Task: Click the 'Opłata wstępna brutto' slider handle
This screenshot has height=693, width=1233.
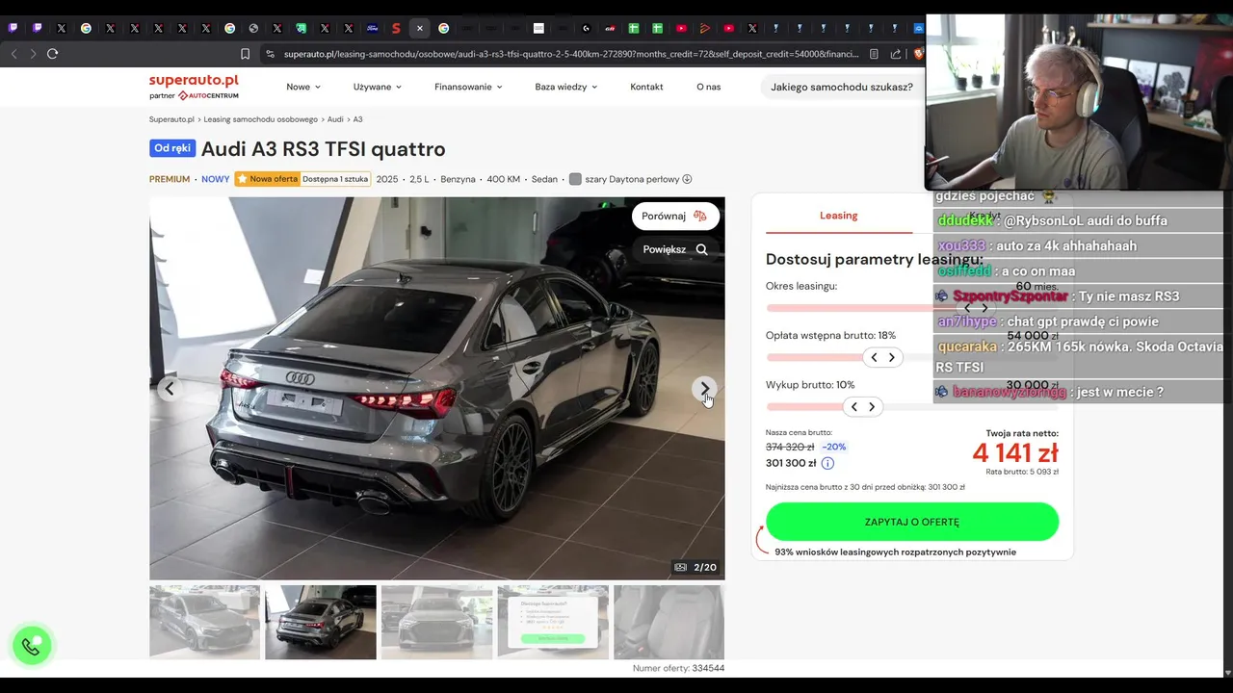Action: 882,357
